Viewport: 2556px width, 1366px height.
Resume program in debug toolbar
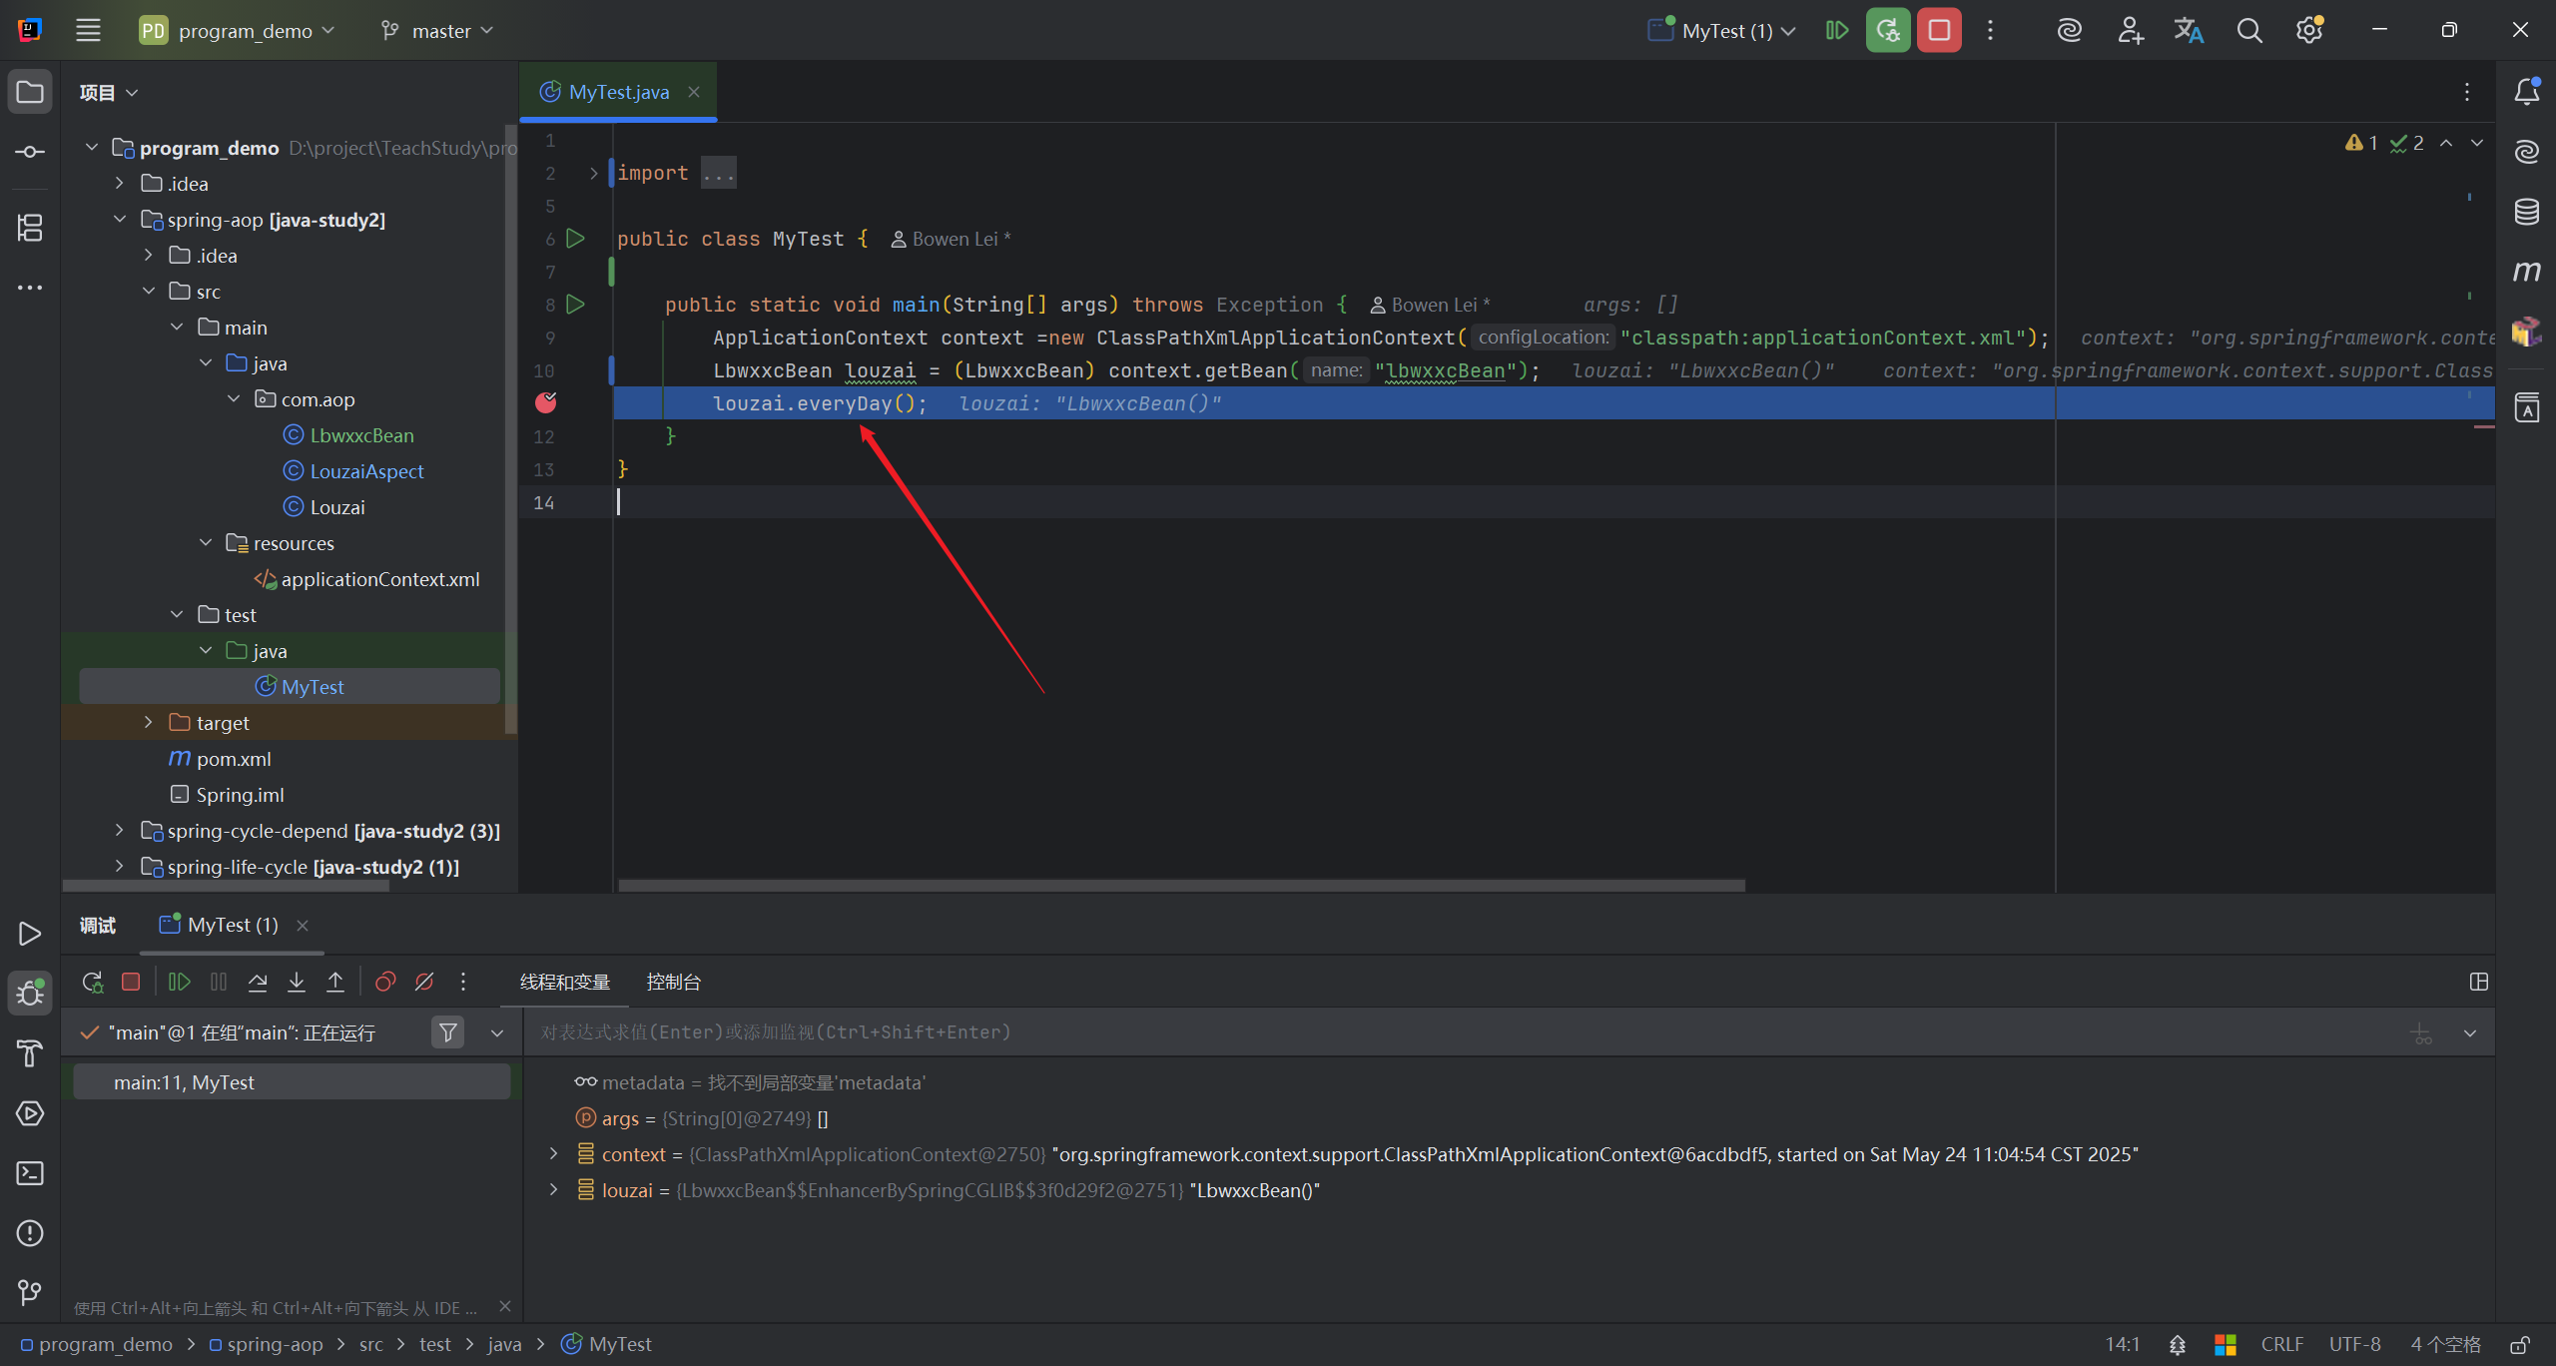[180, 982]
